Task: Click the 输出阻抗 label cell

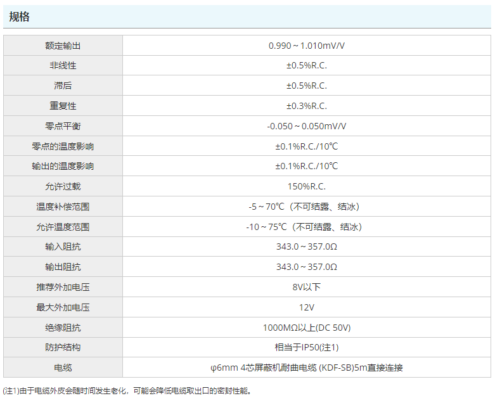Action: [x=63, y=267]
